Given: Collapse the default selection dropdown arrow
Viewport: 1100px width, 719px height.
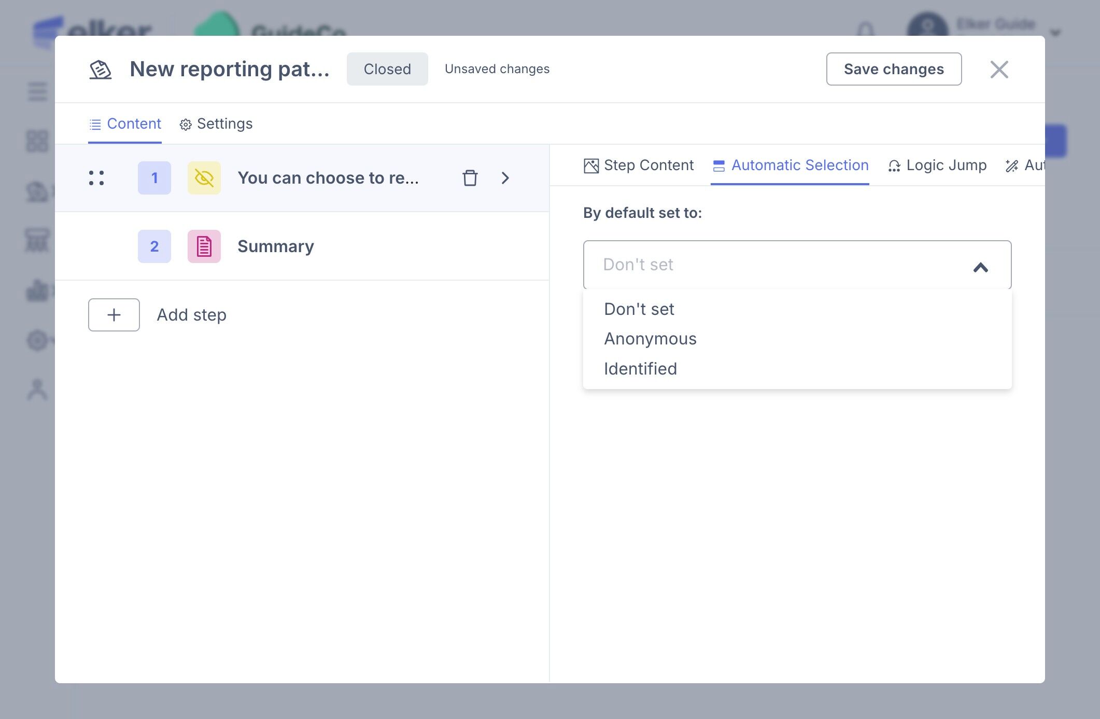Looking at the screenshot, I should [980, 267].
